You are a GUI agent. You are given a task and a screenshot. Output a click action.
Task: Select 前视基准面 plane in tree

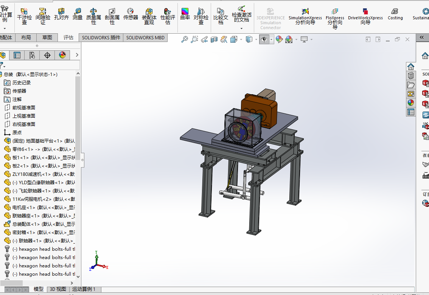click(23, 107)
